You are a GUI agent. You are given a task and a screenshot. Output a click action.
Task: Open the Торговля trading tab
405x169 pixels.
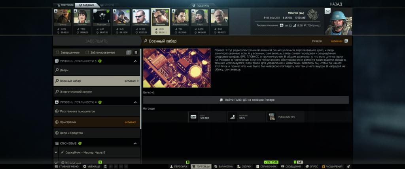point(65,5)
